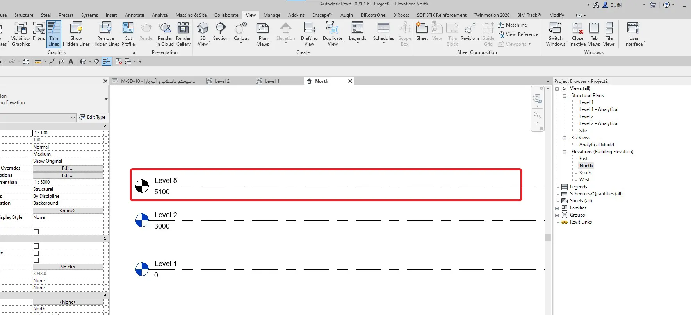
Task: Click Edit button in the Overrides row
Action: (x=68, y=168)
